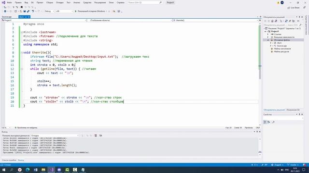Screen dimensions: 309x173
Task: Click the navigate back toolbar button
Action: pyautogui.click(x=5, y=11)
